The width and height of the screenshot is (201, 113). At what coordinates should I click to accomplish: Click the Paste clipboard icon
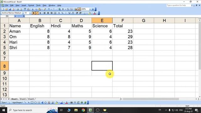(40, 9)
